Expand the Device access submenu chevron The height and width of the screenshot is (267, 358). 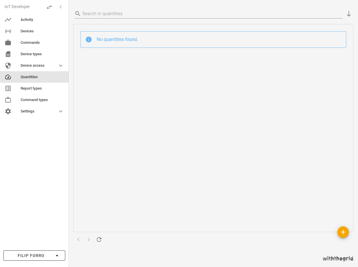point(61,66)
